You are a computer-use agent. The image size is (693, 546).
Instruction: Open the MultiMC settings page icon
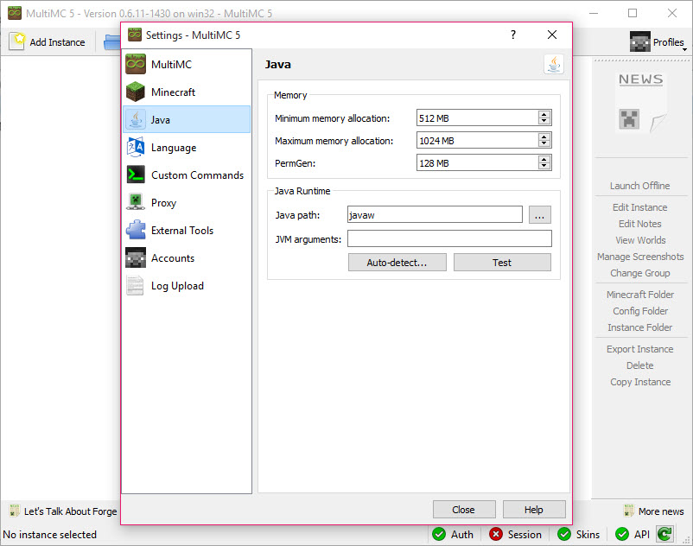click(136, 64)
